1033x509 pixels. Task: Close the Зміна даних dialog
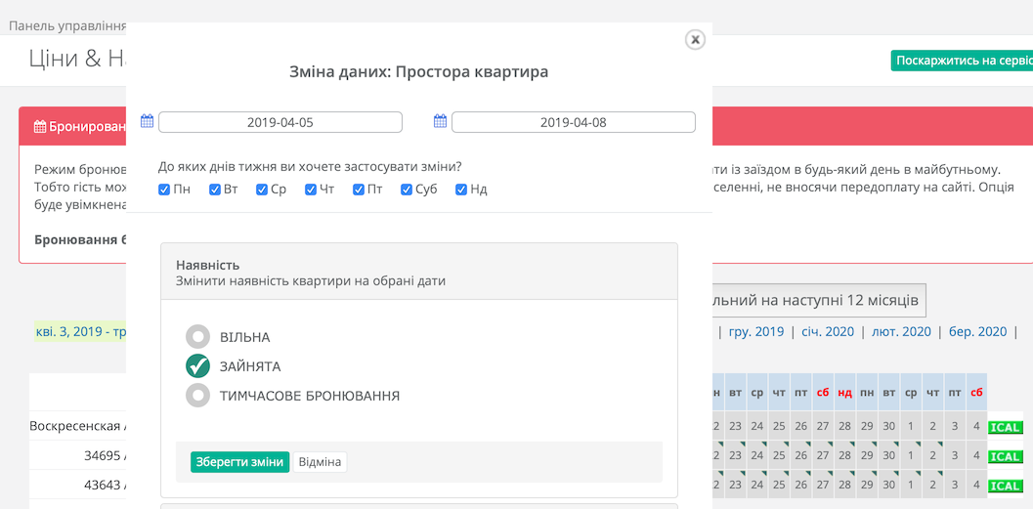click(695, 39)
